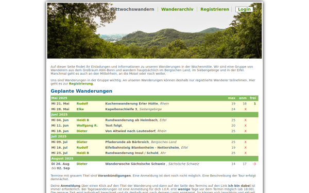Go to Wanderarchiv page
The width and height of the screenshot is (309, 193).
click(x=177, y=9)
